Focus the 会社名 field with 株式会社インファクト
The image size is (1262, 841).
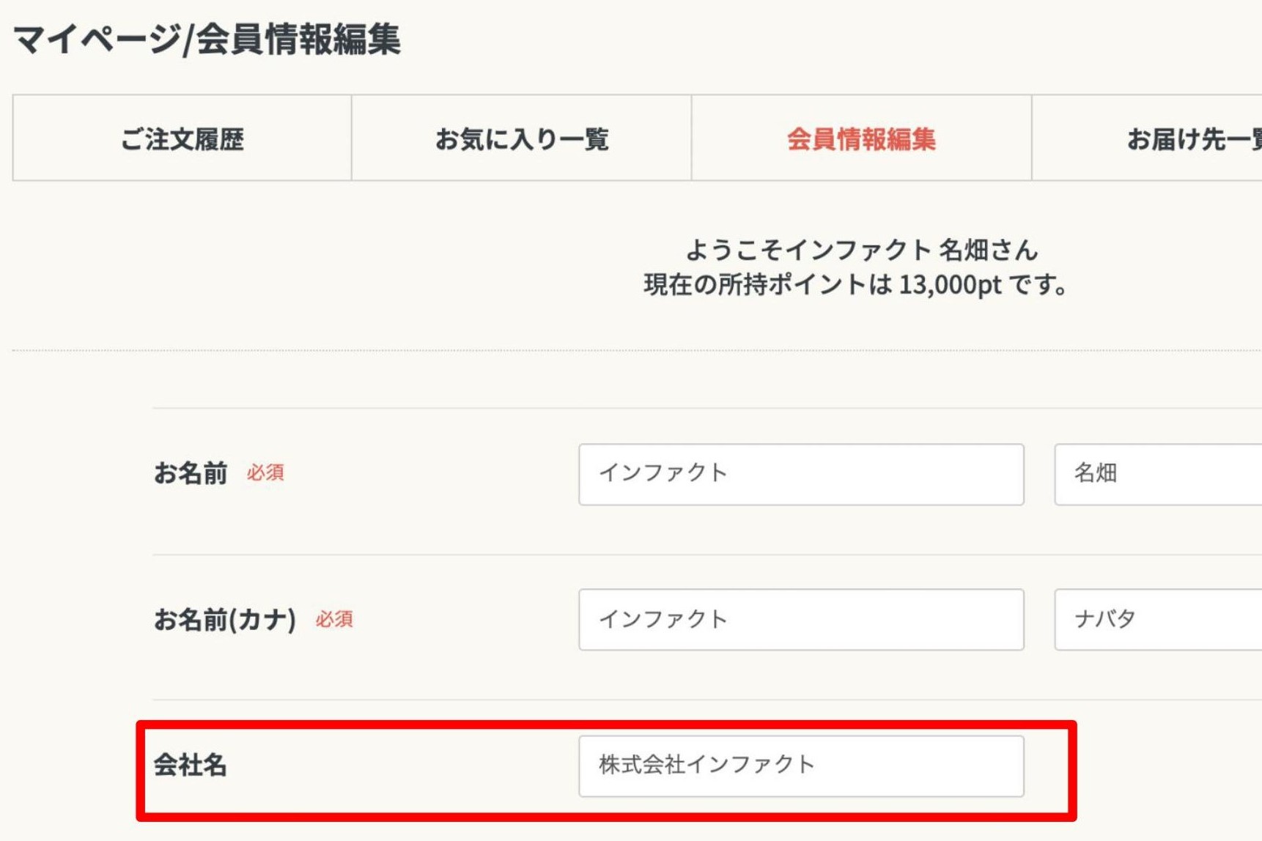[801, 766]
